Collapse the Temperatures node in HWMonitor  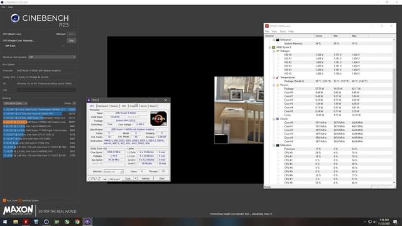tap(274, 77)
